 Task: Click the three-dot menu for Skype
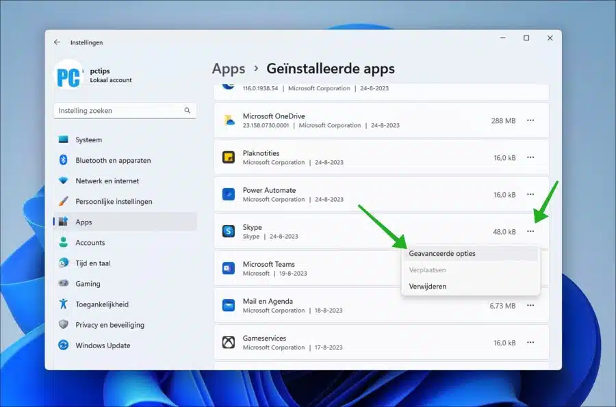pyautogui.click(x=530, y=231)
